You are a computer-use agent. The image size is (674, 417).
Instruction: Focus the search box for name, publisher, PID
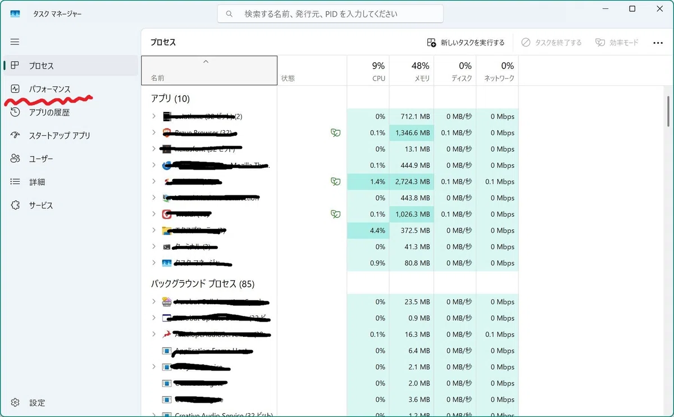(330, 13)
